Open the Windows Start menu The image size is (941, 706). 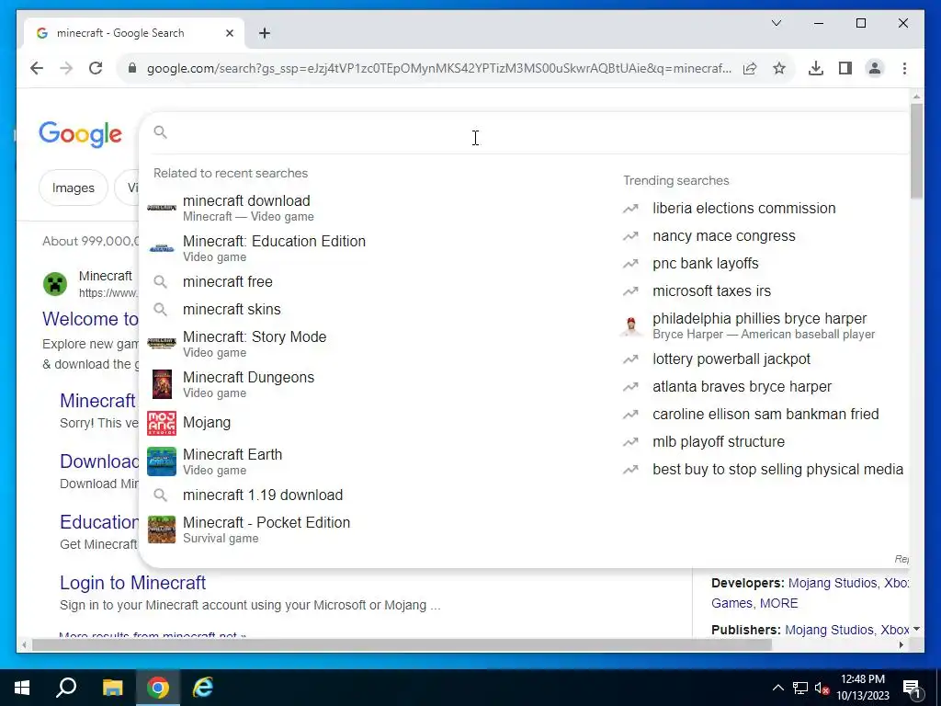(x=22, y=688)
